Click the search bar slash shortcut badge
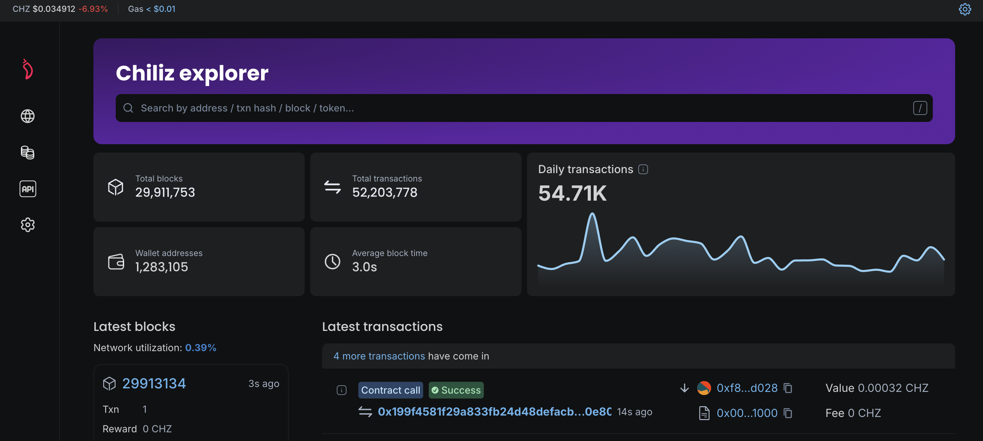983x441 pixels. coord(920,108)
